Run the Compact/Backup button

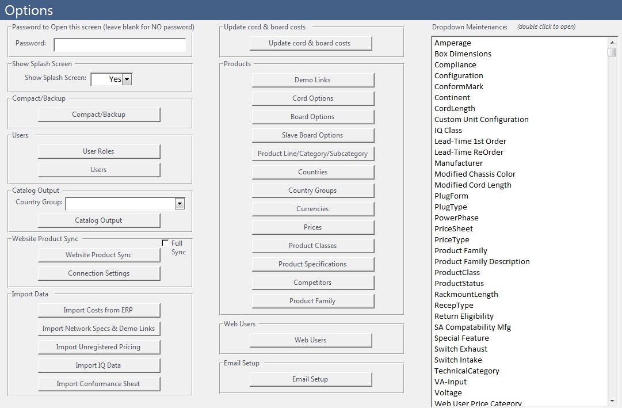(x=99, y=115)
